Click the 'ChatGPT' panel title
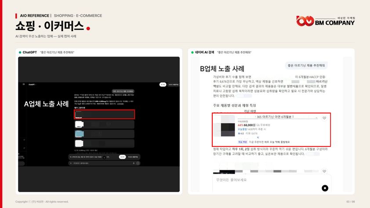Image resolution: width=370 pixels, height=208 pixels. 30,52
